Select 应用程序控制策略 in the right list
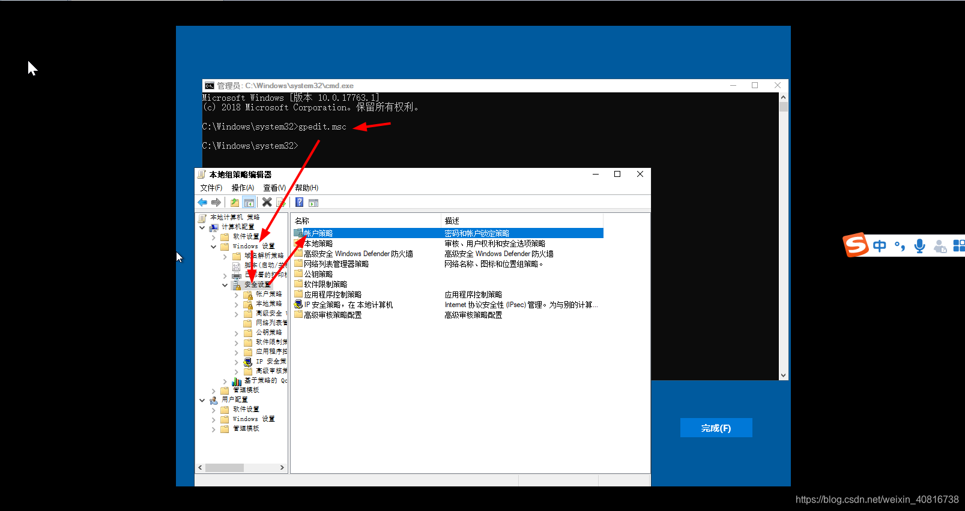The width and height of the screenshot is (965, 511). click(x=333, y=294)
